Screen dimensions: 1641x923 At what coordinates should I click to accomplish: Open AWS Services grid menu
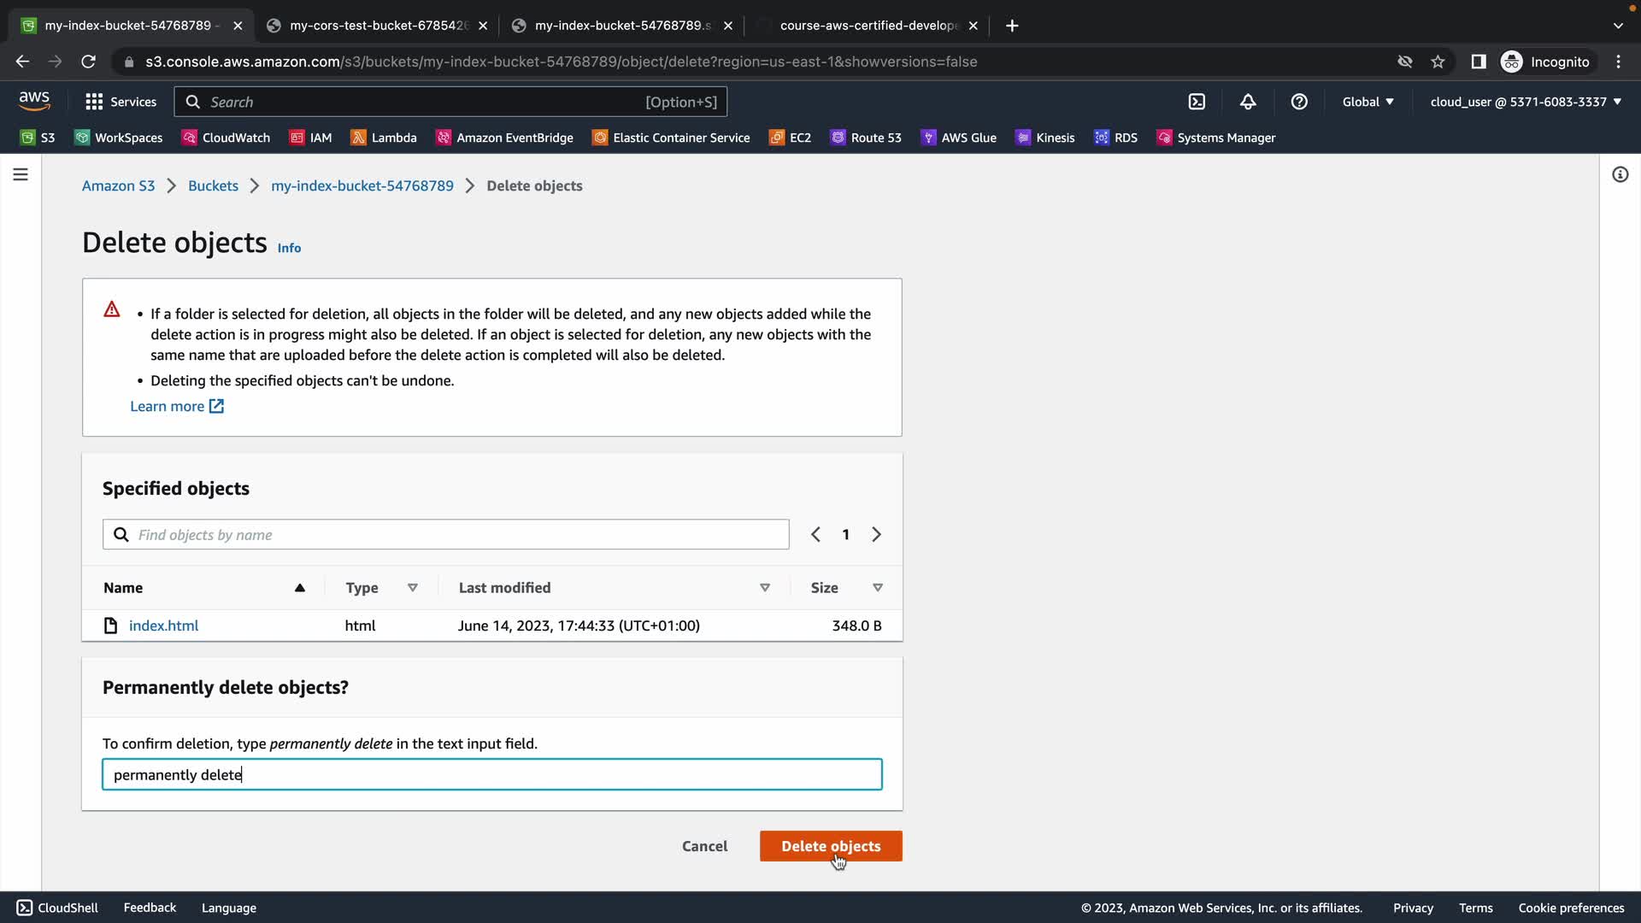[x=121, y=102]
